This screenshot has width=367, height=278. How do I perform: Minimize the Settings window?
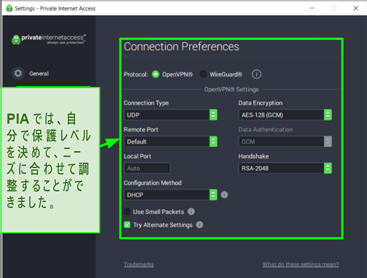[312, 8]
